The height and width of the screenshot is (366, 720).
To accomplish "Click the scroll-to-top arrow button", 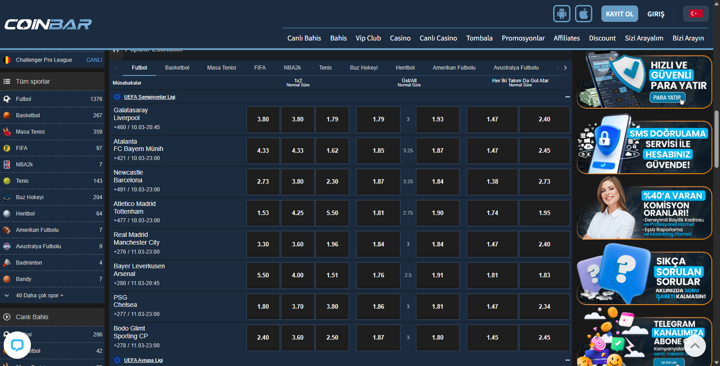I will (x=694, y=346).
